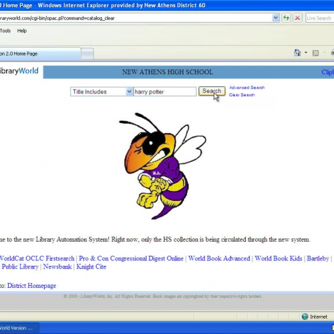Open a new blank tab
The height and width of the screenshot is (334, 334).
[88, 53]
